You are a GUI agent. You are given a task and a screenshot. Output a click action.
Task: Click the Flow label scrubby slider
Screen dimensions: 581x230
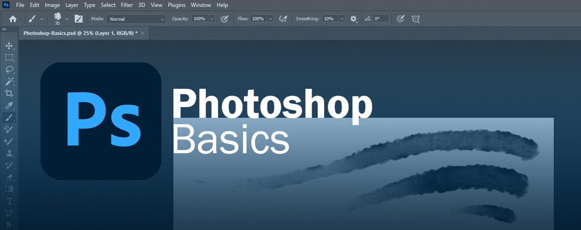click(x=243, y=19)
